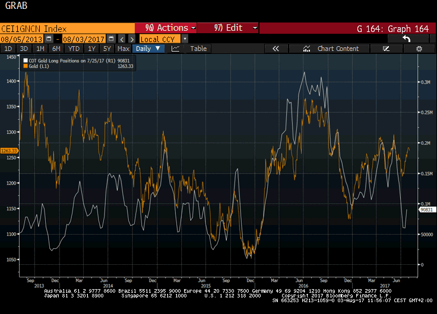Viewport: 437px width, 314px height.
Task: Select the 5Y range tab
Action: coord(107,49)
